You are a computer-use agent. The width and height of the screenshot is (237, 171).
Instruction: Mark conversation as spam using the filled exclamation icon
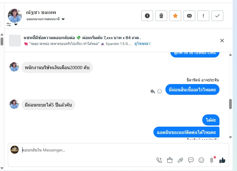click(147, 16)
